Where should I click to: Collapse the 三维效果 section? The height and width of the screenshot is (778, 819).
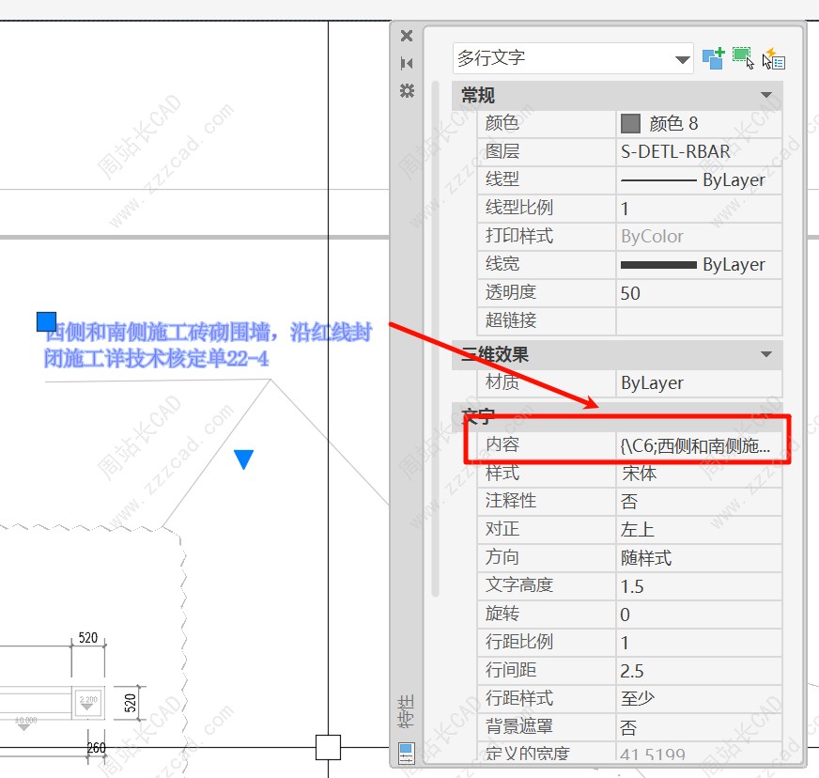tap(766, 354)
